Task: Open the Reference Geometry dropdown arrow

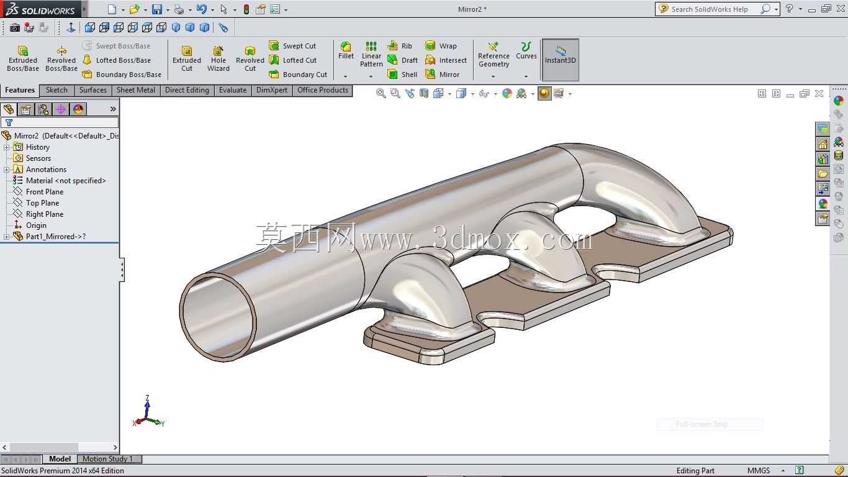Action: [x=494, y=76]
